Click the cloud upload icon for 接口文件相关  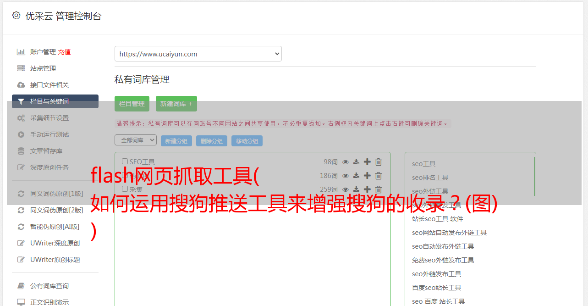point(21,85)
